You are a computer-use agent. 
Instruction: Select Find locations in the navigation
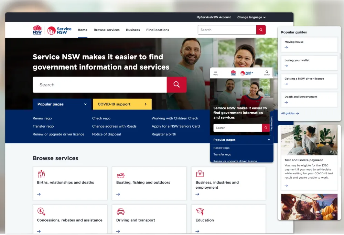coord(158,30)
